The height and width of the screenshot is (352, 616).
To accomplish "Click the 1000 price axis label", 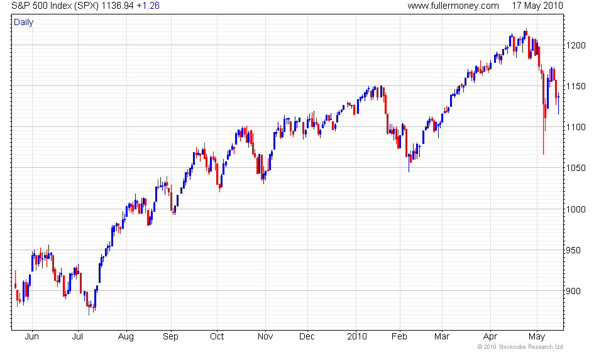I will 576,209.
